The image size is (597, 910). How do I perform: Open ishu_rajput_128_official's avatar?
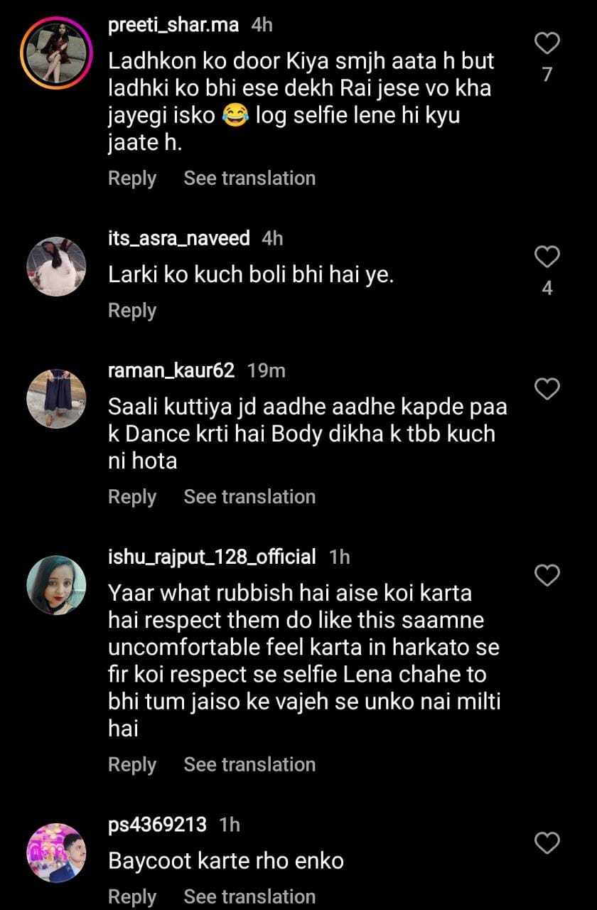click(56, 585)
